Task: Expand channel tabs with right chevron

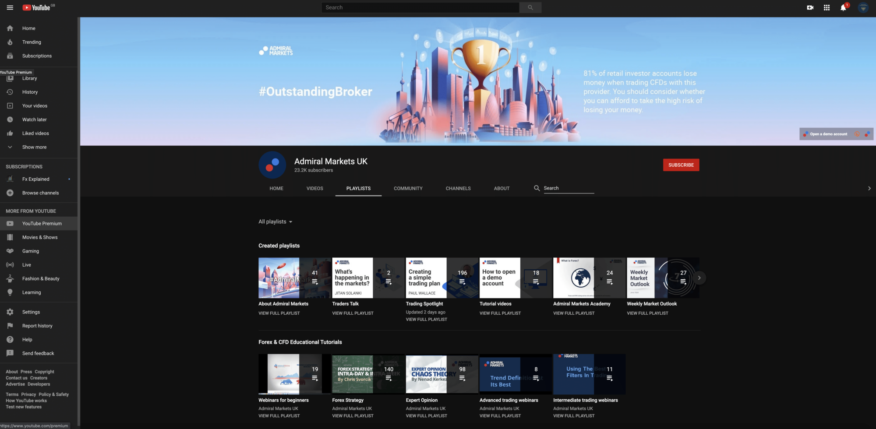Action: [869, 188]
